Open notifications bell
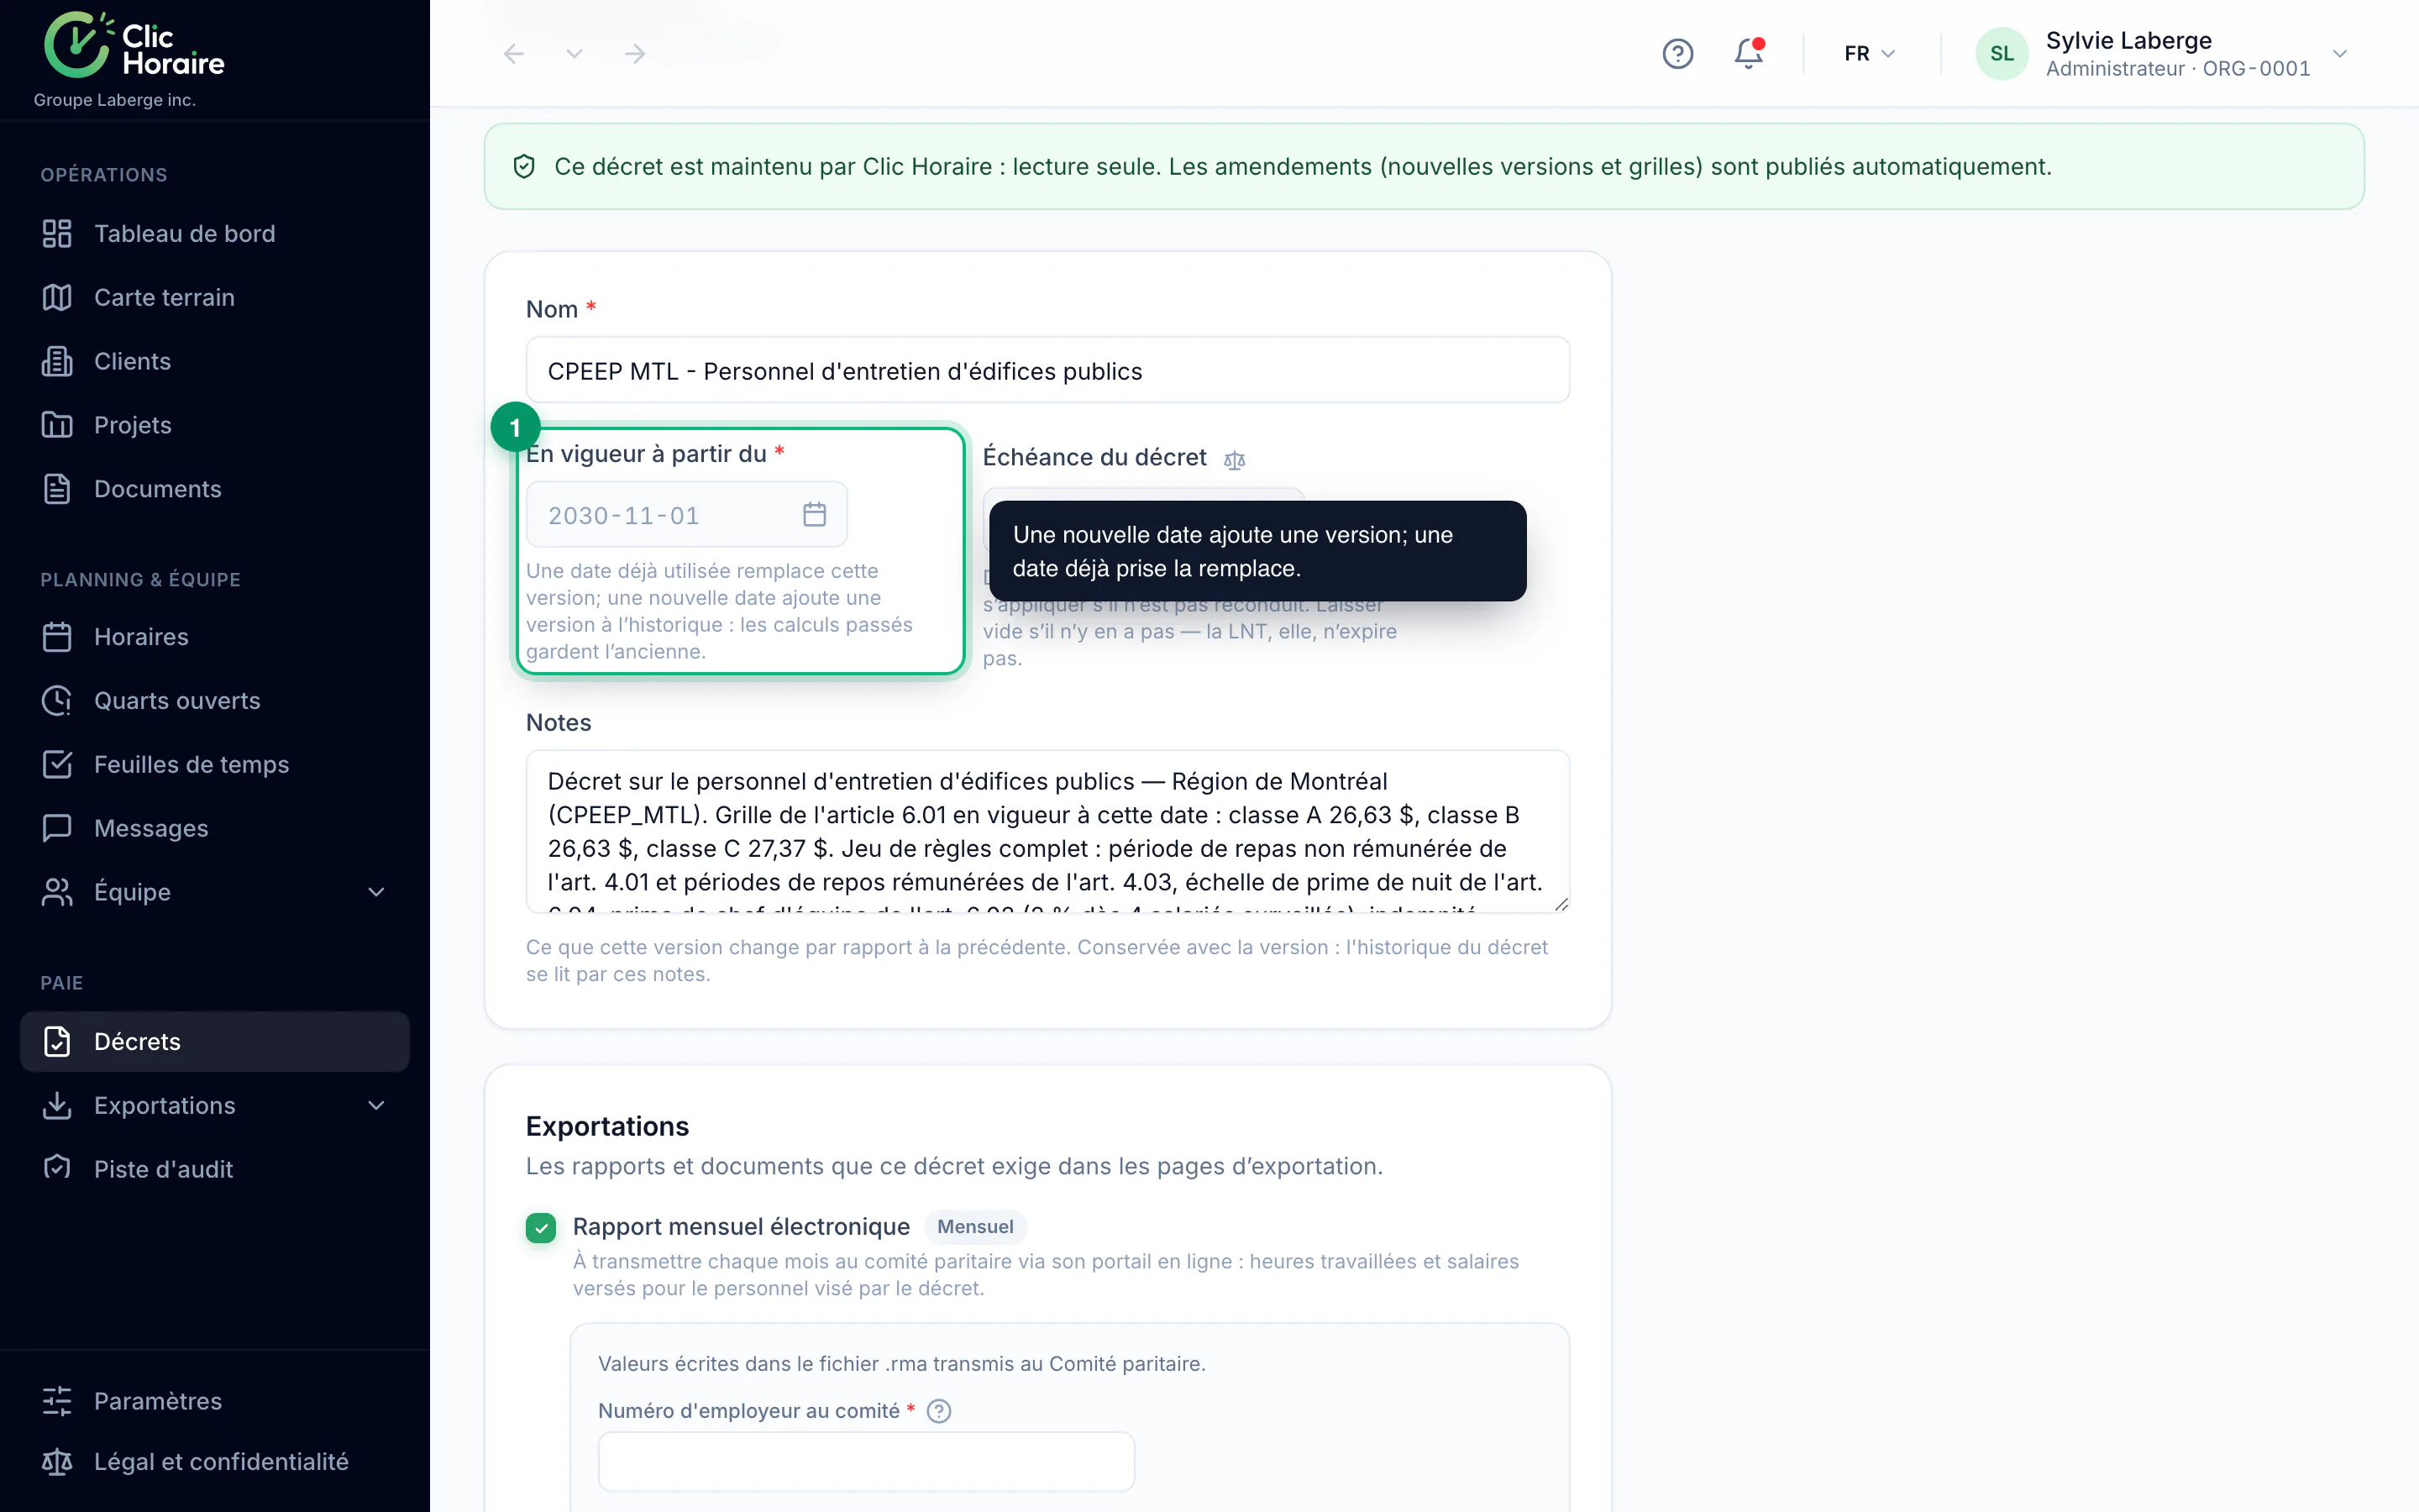This screenshot has width=2419, height=1512. pos(1748,53)
